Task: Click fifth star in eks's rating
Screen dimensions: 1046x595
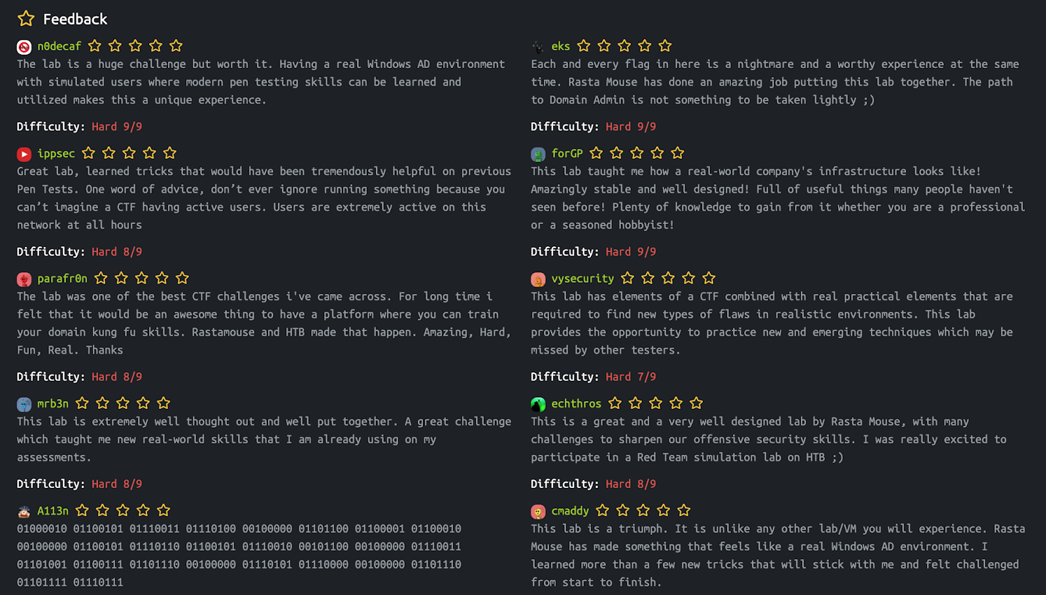Action: (x=665, y=46)
